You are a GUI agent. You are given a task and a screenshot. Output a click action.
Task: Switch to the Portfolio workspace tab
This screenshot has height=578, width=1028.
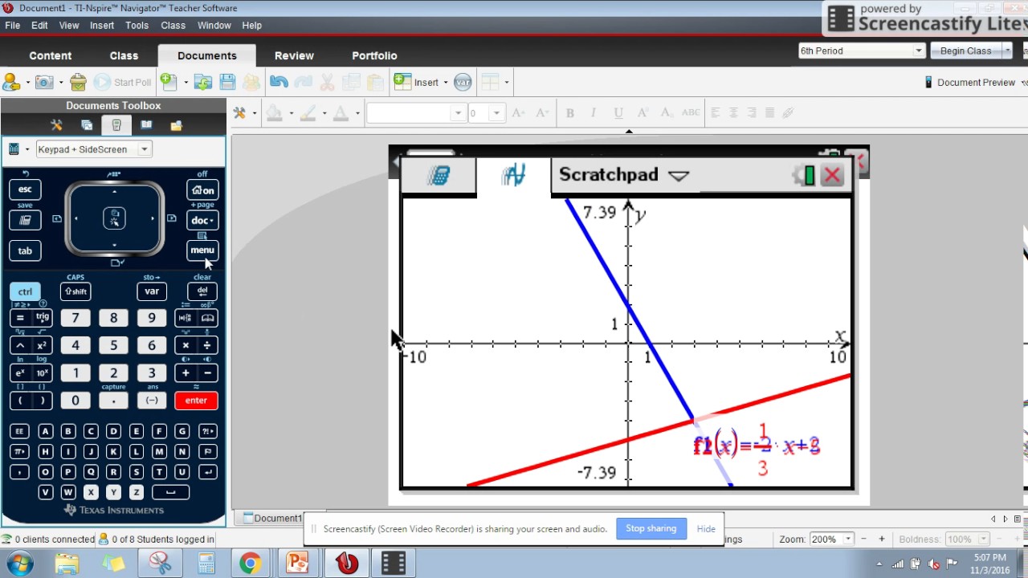pyautogui.click(x=374, y=55)
